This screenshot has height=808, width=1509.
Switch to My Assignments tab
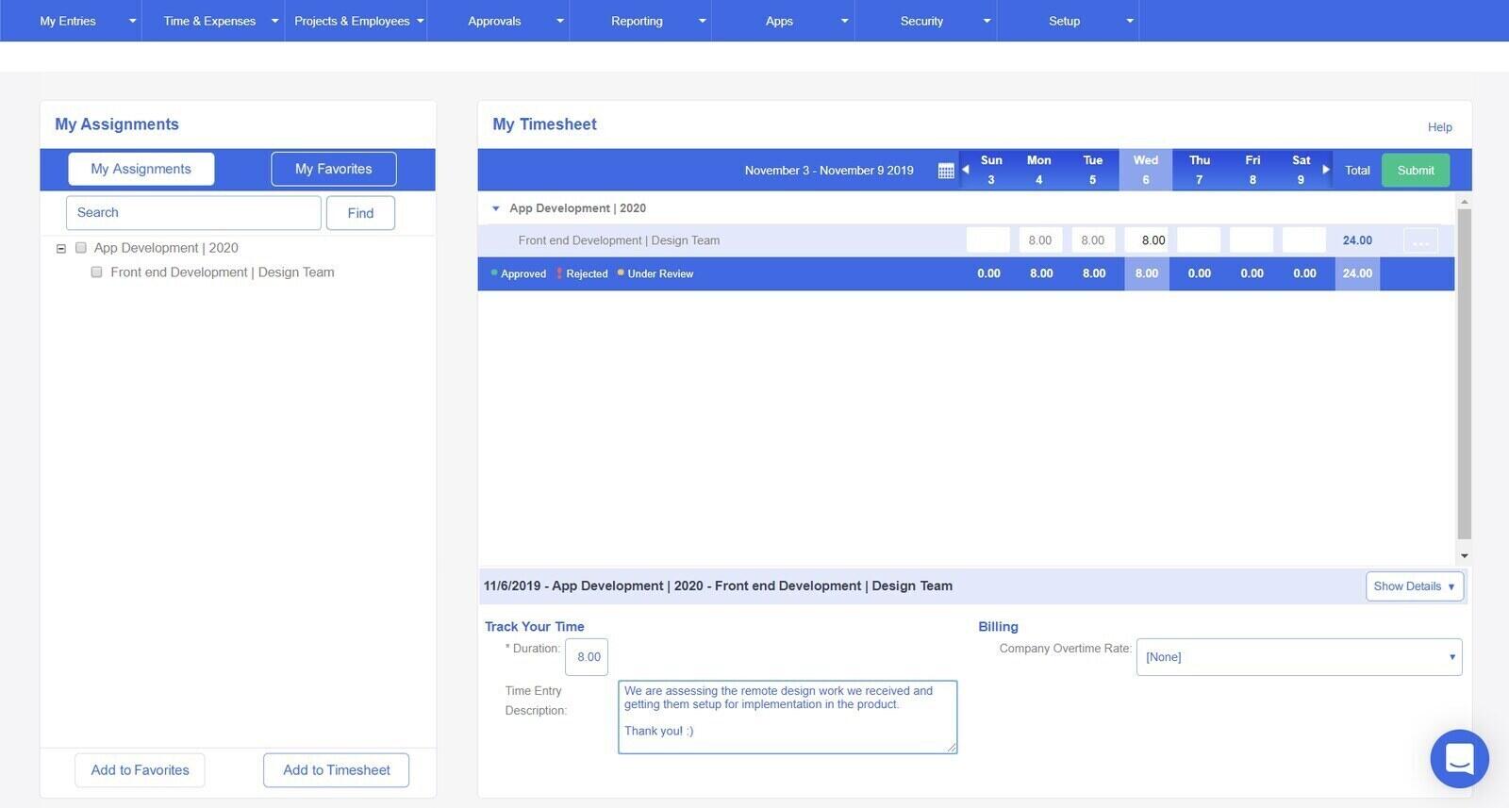pyautogui.click(x=141, y=169)
